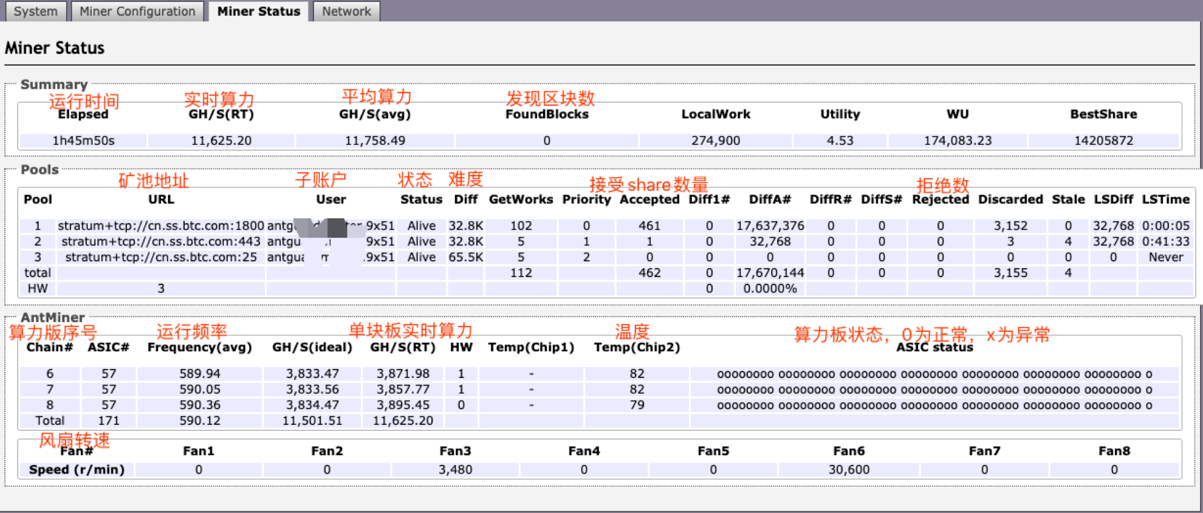
Task: Click chain 6 frequency value 589.94
Action: coord(200,374)
